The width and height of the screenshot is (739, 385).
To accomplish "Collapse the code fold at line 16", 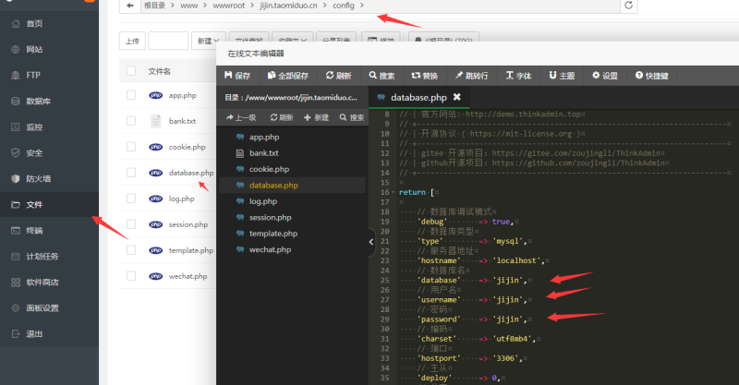I will pyautogui.click(x=394, y=192).
